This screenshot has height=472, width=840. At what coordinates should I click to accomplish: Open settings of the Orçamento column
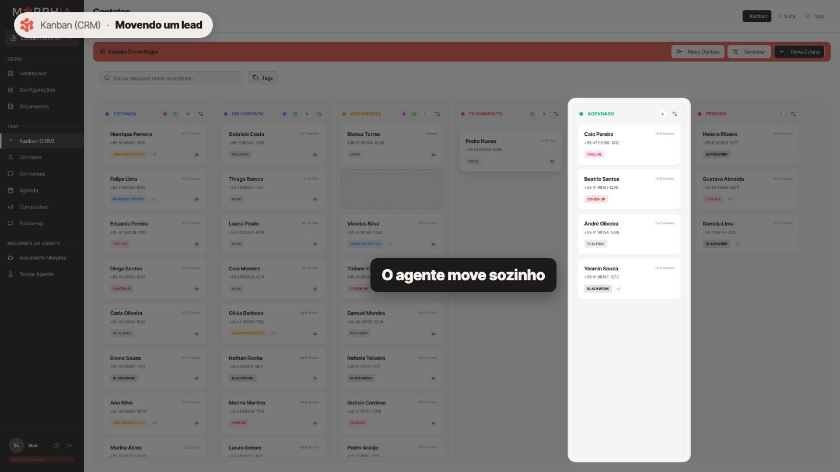click(x=437, y=114)
